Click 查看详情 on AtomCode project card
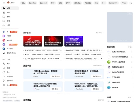The image size is (136, 102). (x=56, y=76)
